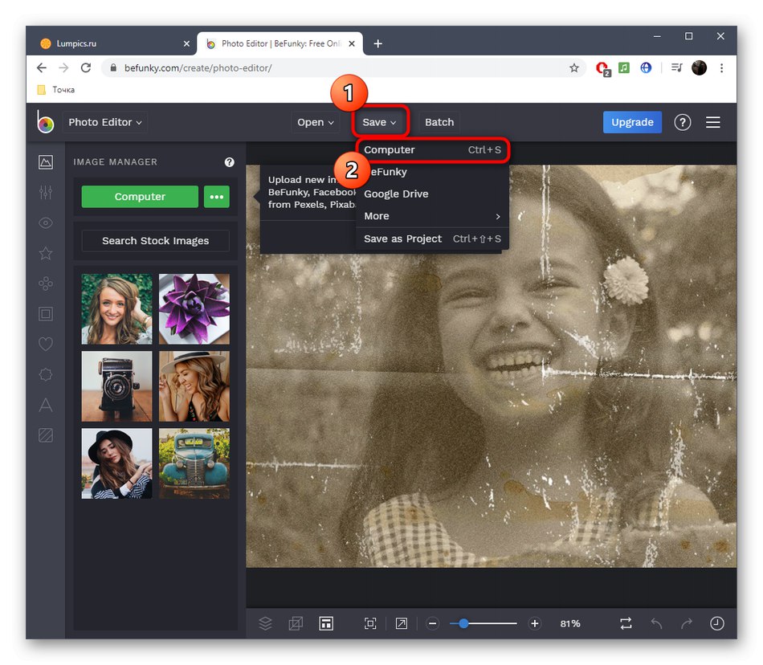Click the zoom in plus button
This screenshot has width=763, height=665.
pos(535,623)
